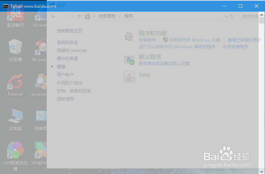This screenshot has width=265, height=174.
Task: Click the Telnet scrollbar up arrow
Action: 261,15
